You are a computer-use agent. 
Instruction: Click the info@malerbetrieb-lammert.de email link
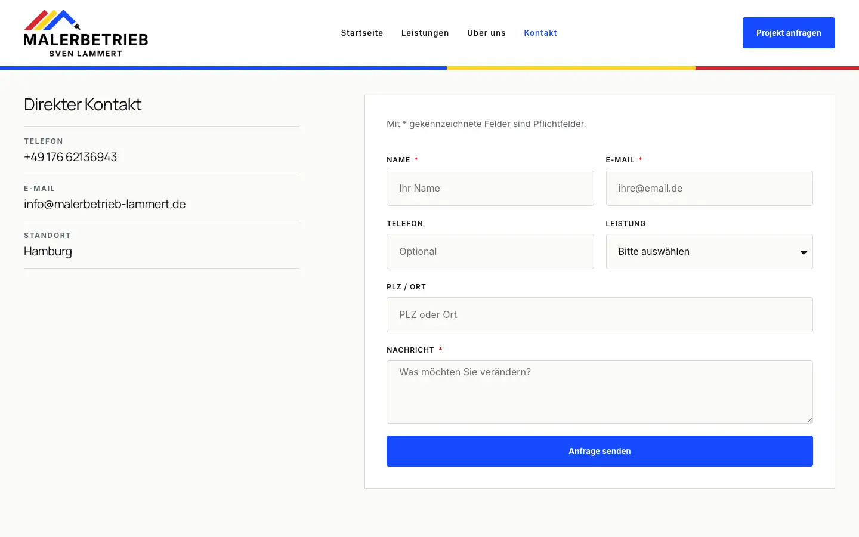click(x=105, y=204)
